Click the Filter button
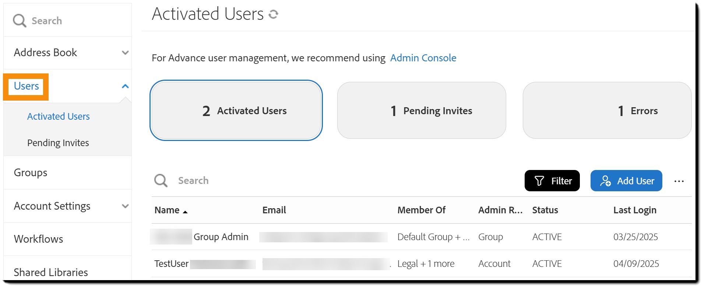701x286 pixels. (x=552, y=181)
